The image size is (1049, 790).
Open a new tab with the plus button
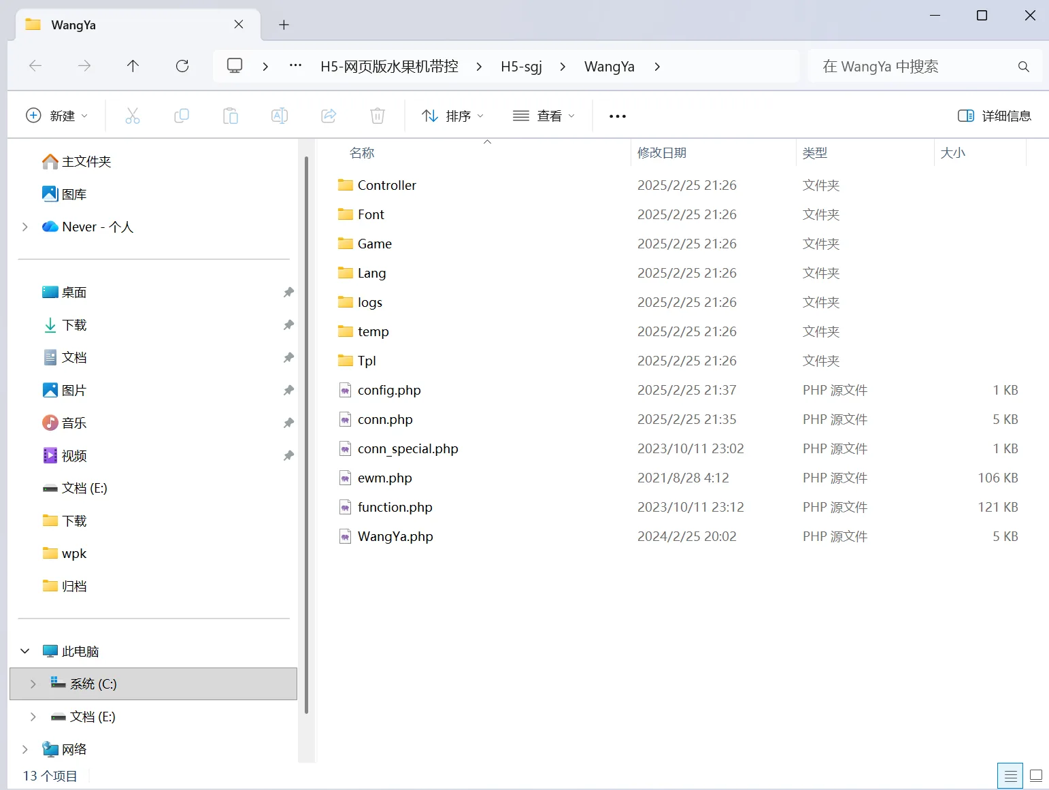(284, 25)
